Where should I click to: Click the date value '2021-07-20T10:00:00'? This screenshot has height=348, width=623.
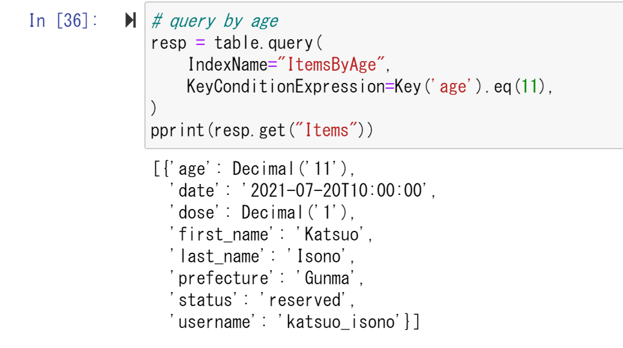click(x=334, y=191)
